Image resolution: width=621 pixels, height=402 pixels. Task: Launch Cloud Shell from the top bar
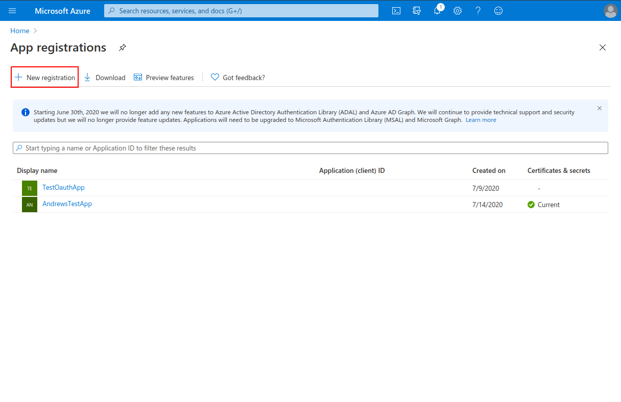(x=396, y=11)
